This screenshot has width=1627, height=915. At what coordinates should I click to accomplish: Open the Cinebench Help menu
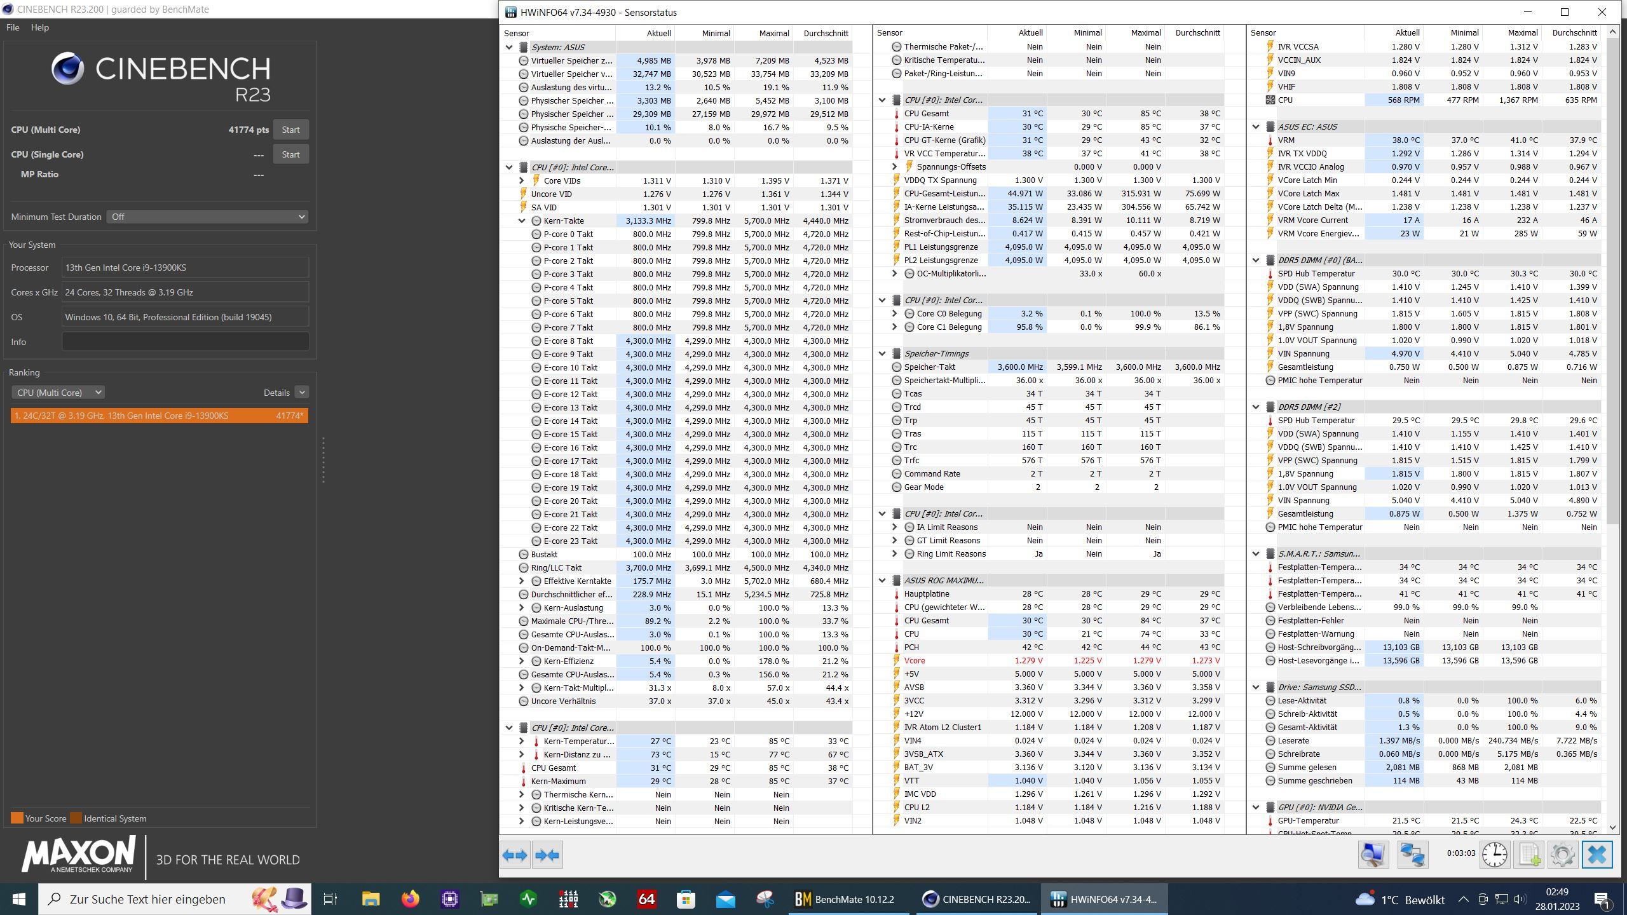click(39, 27)
